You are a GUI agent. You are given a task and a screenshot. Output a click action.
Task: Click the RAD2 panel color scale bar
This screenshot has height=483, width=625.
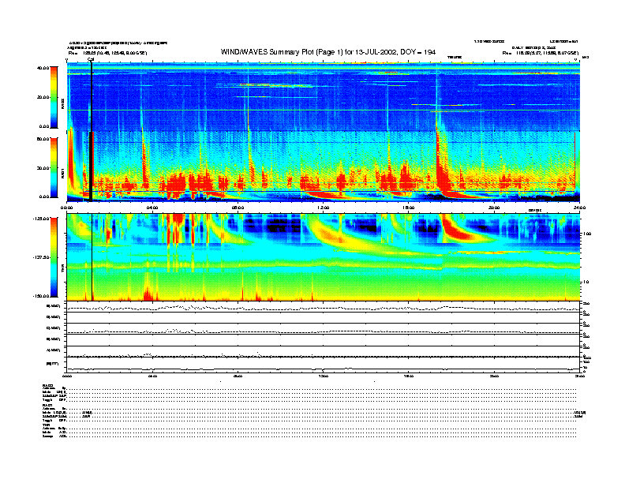54,97
